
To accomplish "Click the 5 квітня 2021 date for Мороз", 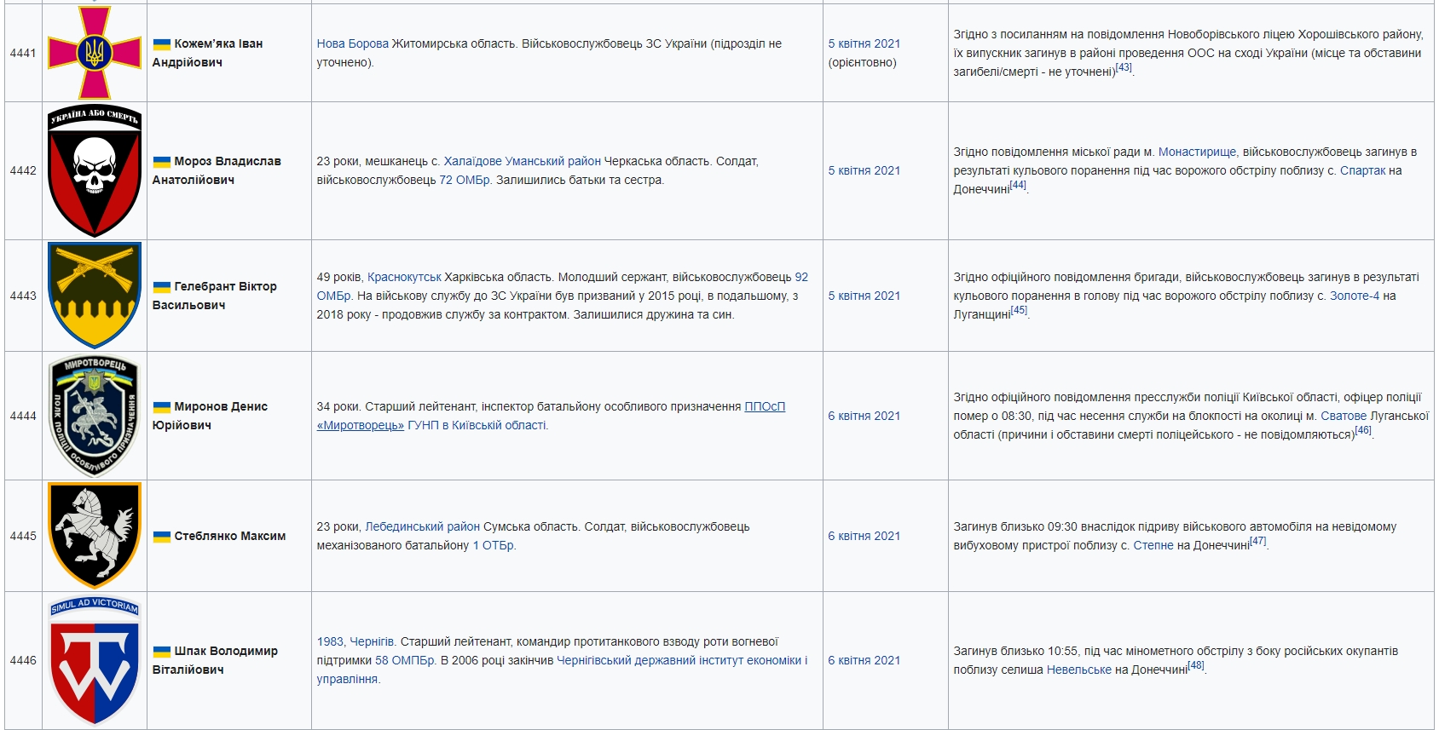I will click(x=864, y=170).
